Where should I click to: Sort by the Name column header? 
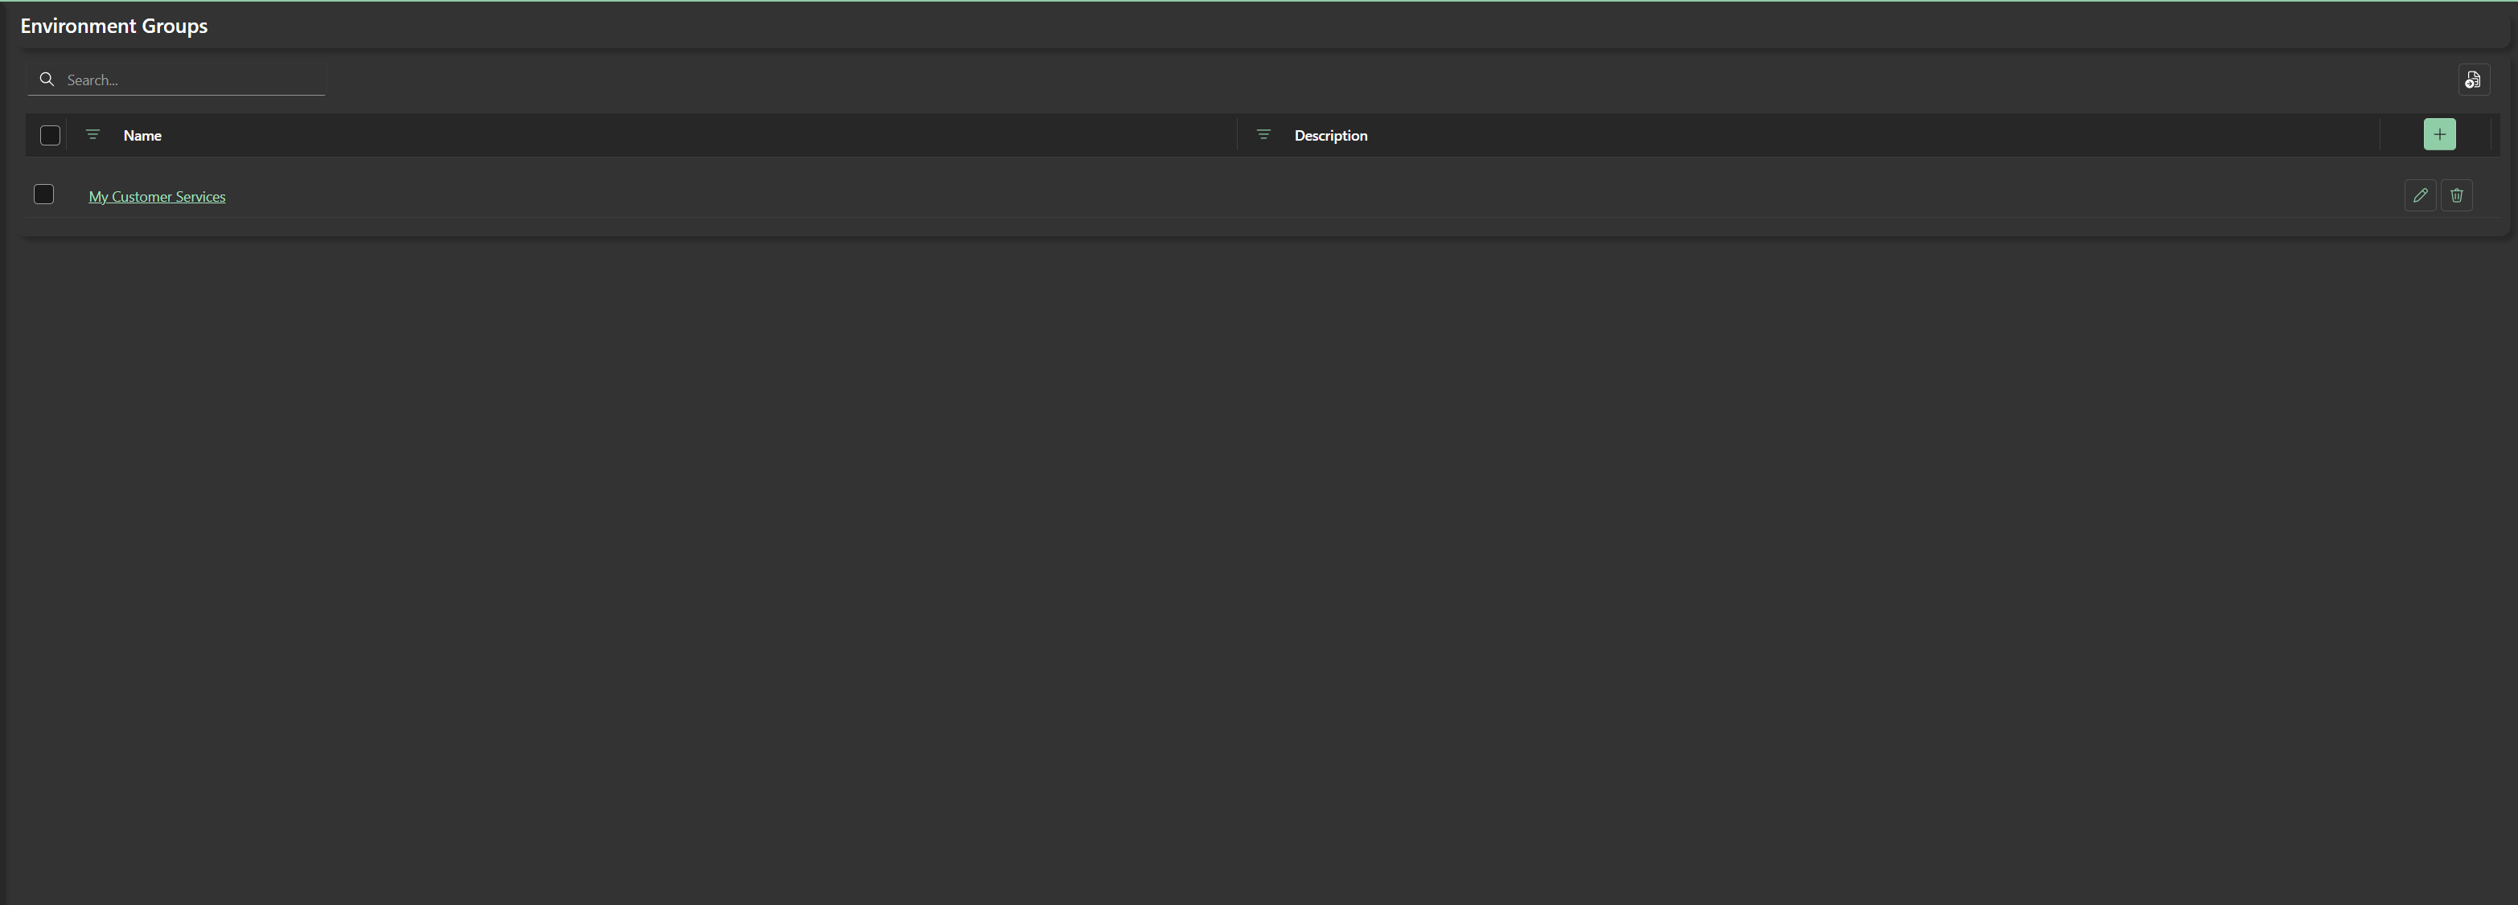tap(142, 136)
